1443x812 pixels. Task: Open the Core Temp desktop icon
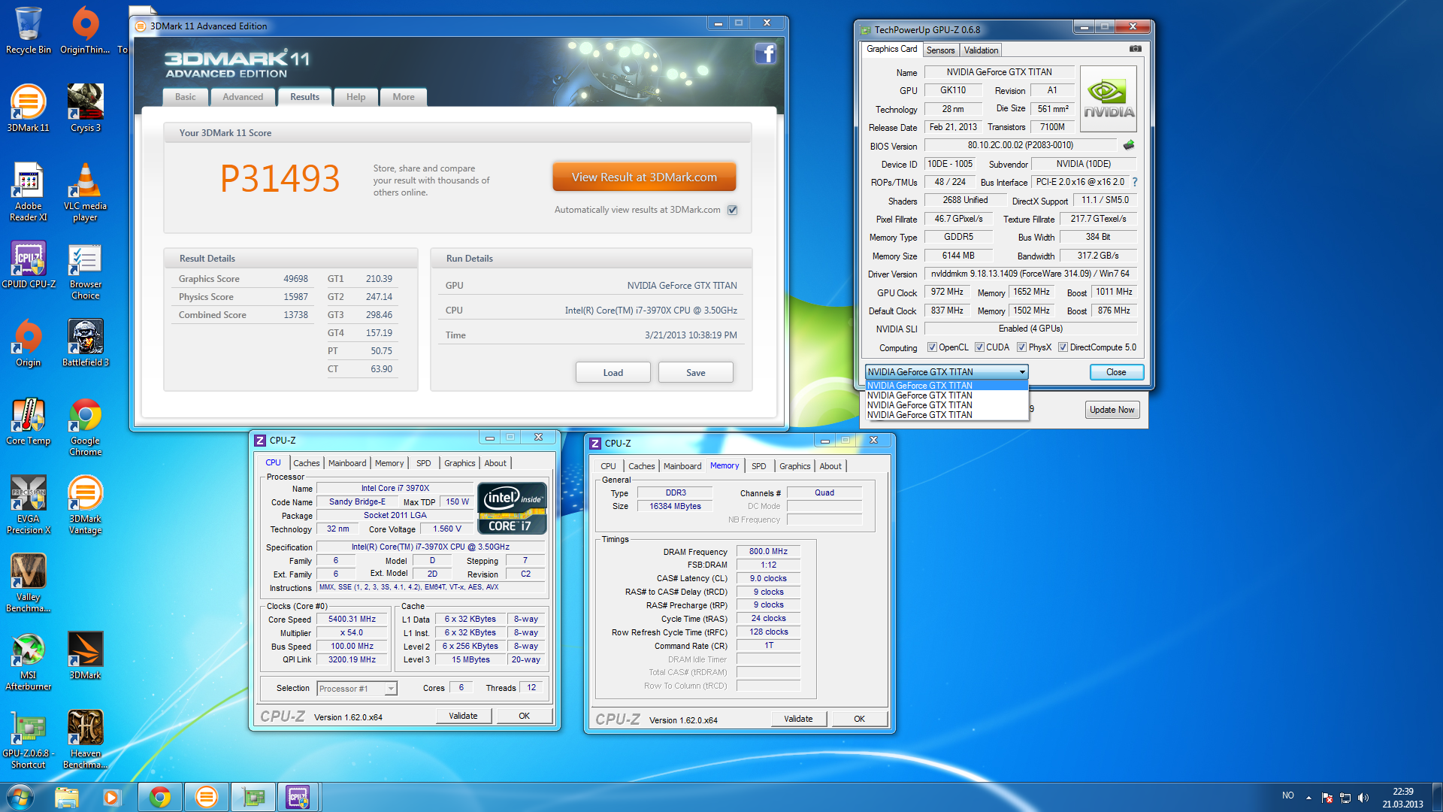point(29,421)
